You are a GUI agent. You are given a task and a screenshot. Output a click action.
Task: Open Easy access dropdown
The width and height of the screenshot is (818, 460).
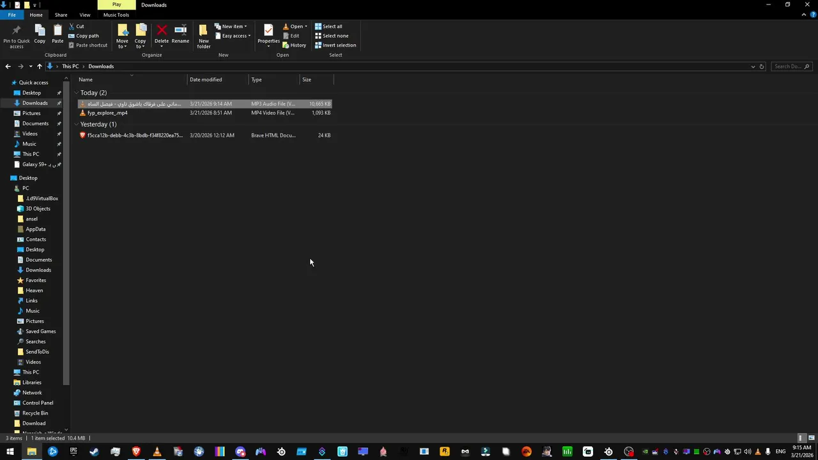coord(233,36)
